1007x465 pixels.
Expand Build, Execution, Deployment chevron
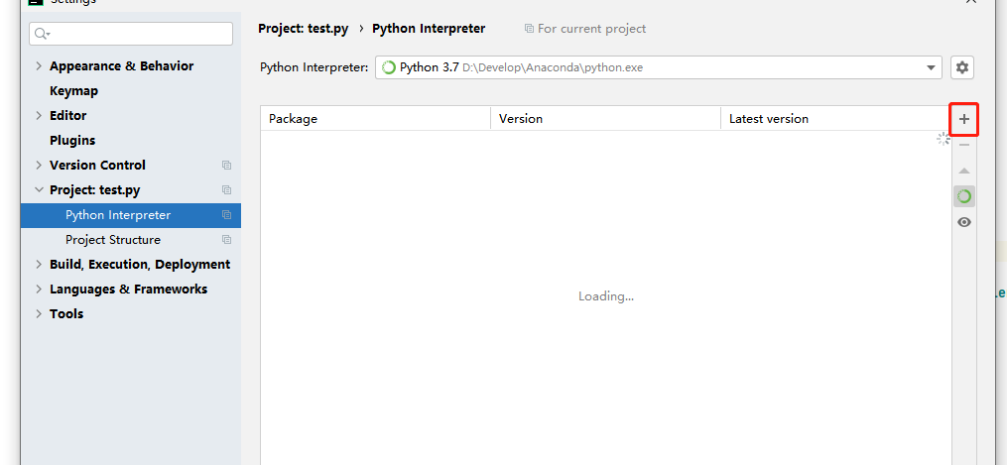pyautogui.click(x=39, y=265)
